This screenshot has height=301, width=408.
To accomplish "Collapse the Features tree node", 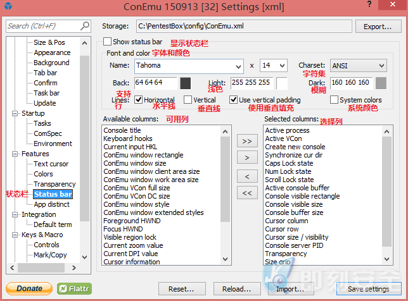I will [15, 154].
